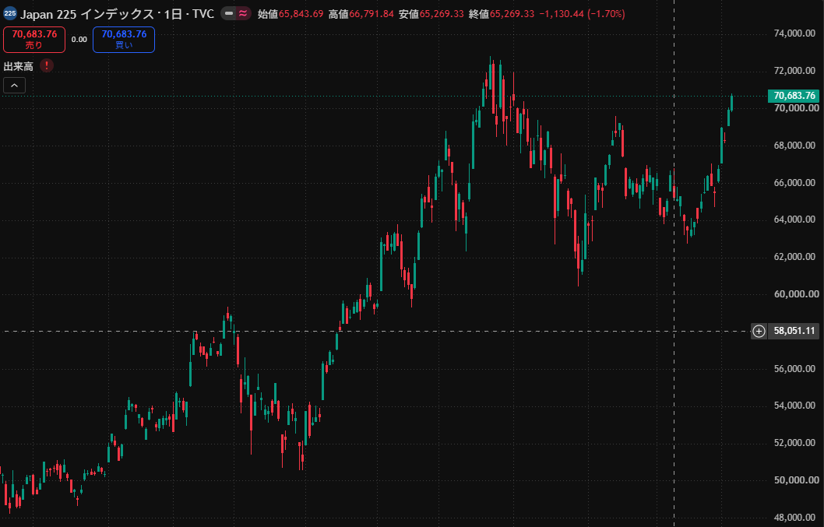Click the 終値 65,269.33 close value
The image size is (824, 527).
[502, 14]
